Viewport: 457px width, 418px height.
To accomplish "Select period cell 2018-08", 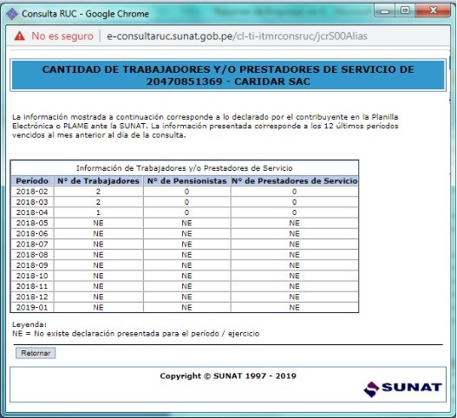I will (32, 255).
